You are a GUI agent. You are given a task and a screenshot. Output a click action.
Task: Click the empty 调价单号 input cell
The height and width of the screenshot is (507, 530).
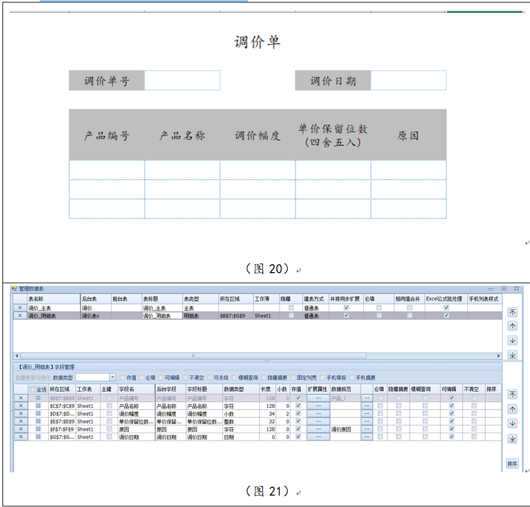[x=182, y=81]
